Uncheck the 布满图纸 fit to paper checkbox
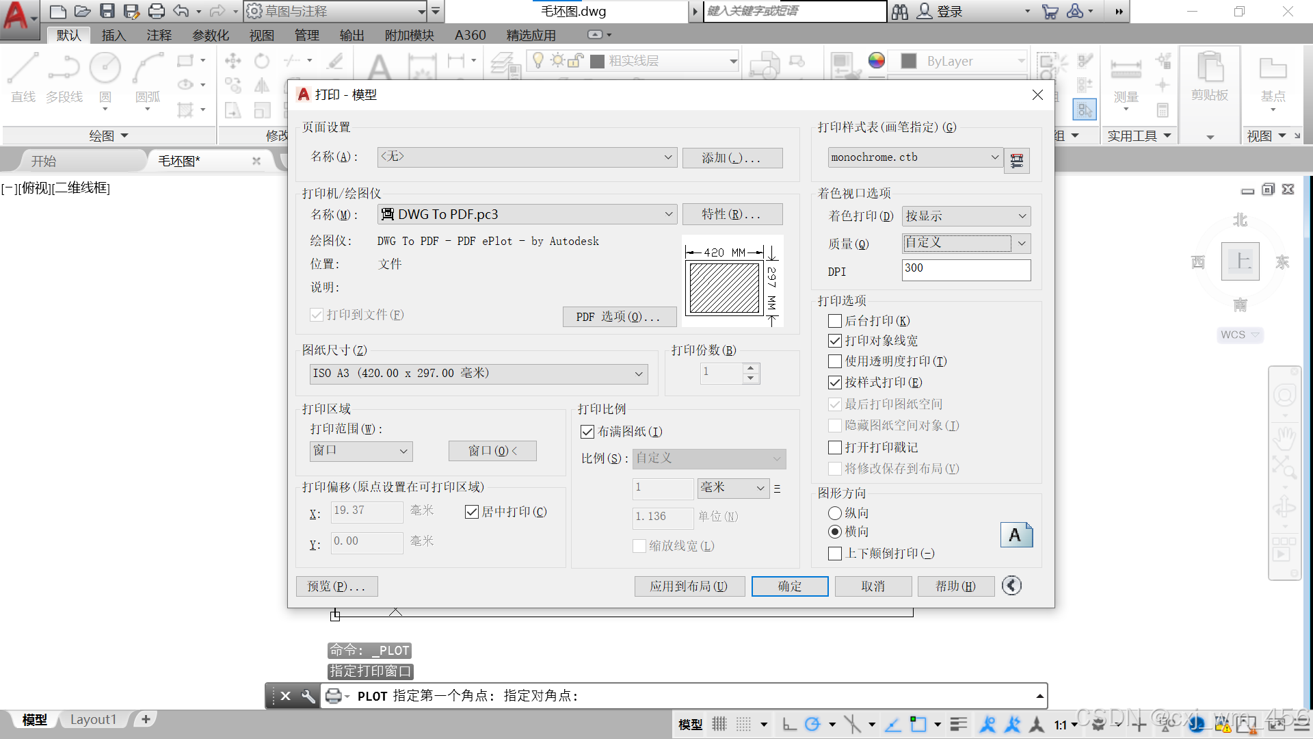The height and width of the screenshot is (739, 1313). click(587, 432)
